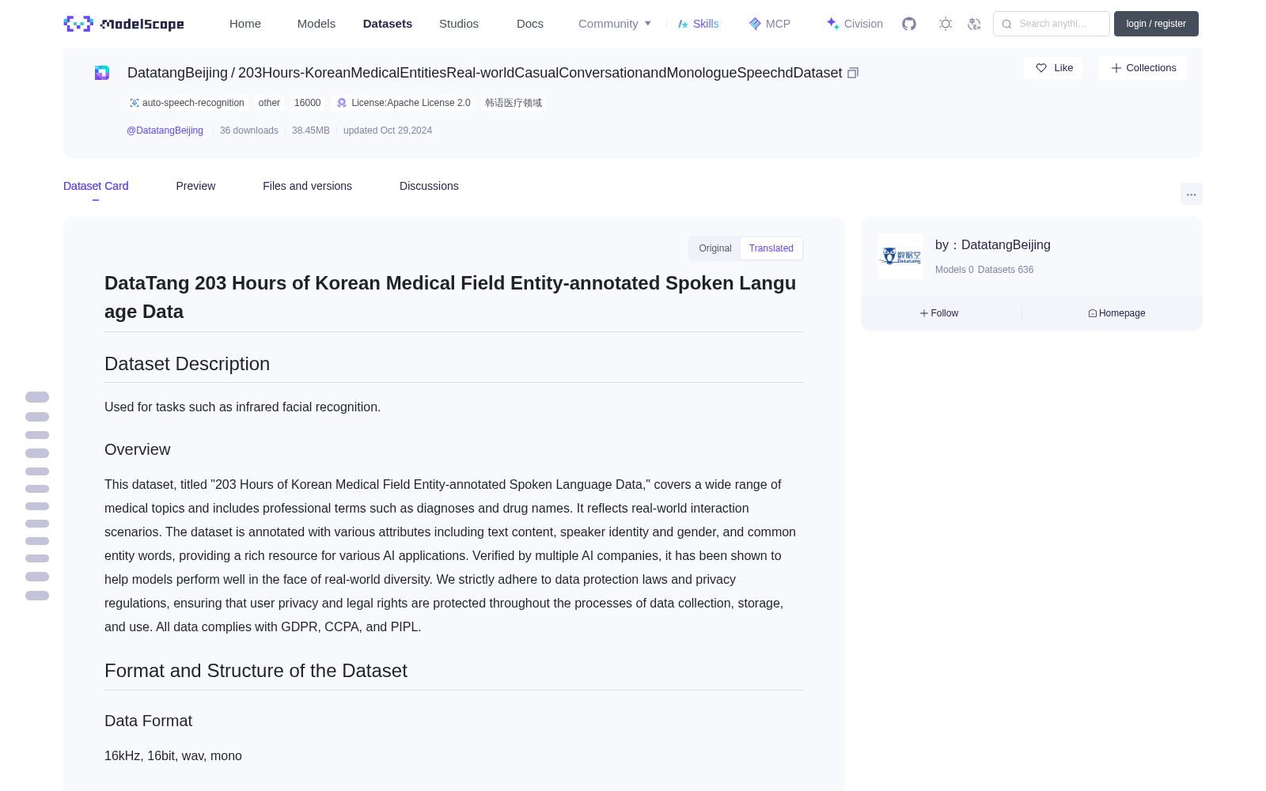The width and height of the screenshot is (1266, 791).
Task: Toggle the light/dark theme sun icon
Action: [x=946, y=24]
